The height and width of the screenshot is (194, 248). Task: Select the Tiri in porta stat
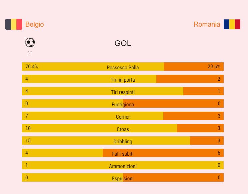pyautogui.click(x=123, y=80)
